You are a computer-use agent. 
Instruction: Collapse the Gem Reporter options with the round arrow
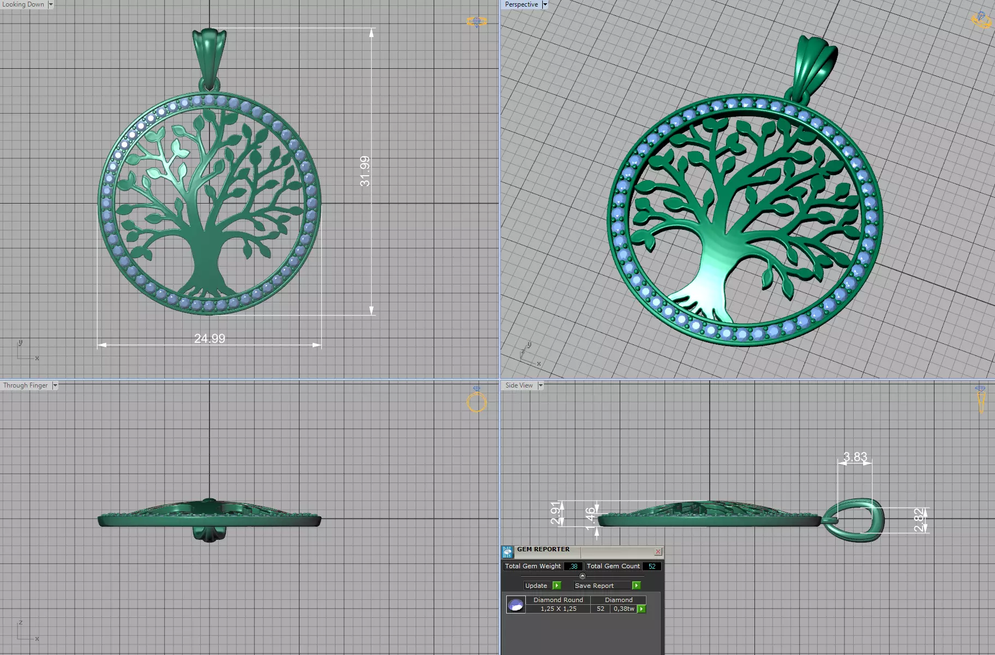click(582, 576)
